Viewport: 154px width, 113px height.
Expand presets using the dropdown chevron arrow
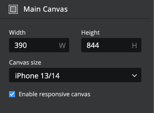134,75
